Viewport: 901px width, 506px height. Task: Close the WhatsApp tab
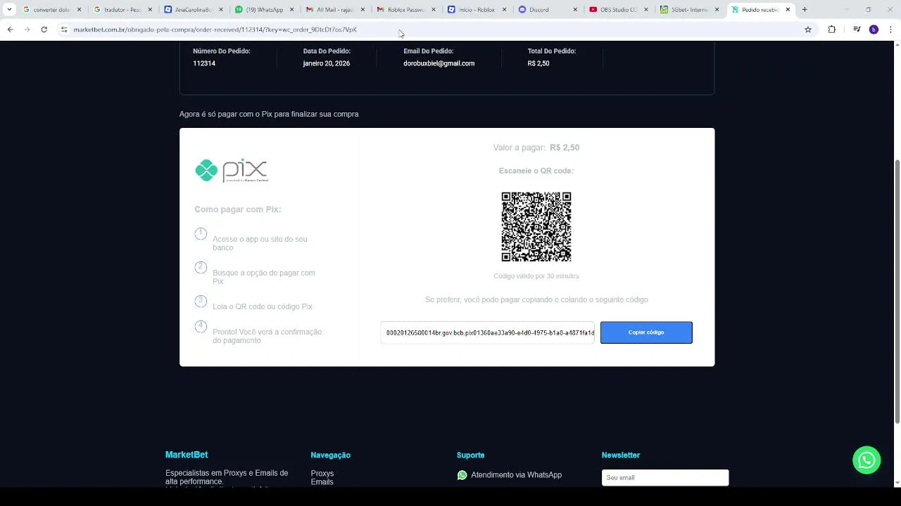tap(291, 10)
